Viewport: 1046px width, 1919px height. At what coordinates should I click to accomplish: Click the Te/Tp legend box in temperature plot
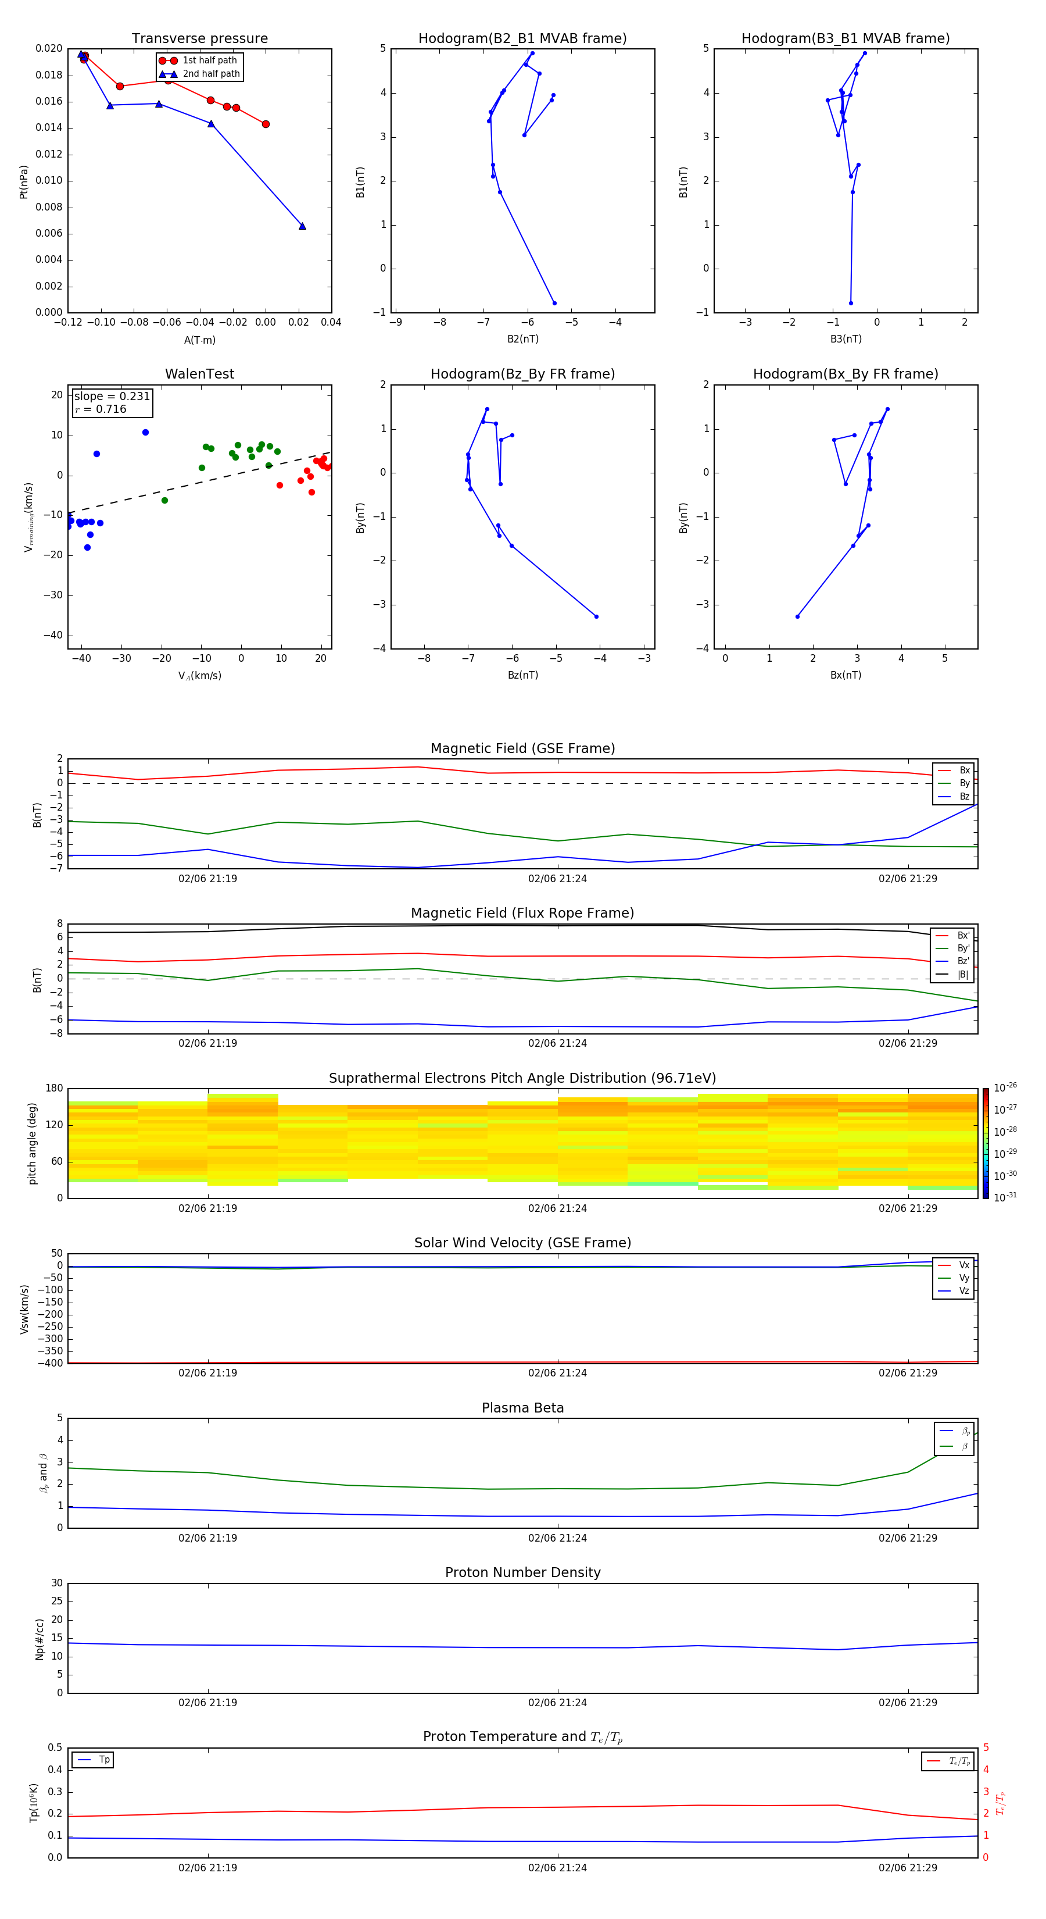coord(948,1761)
